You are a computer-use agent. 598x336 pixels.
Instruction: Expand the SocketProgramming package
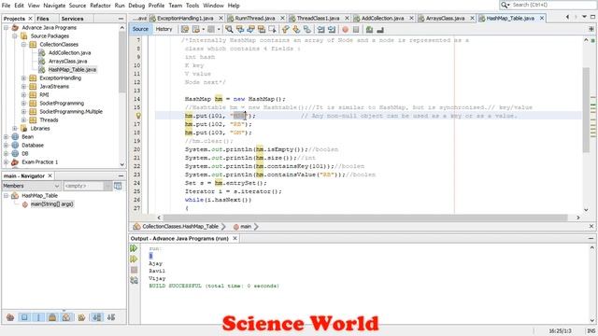(x=23, y=104)
